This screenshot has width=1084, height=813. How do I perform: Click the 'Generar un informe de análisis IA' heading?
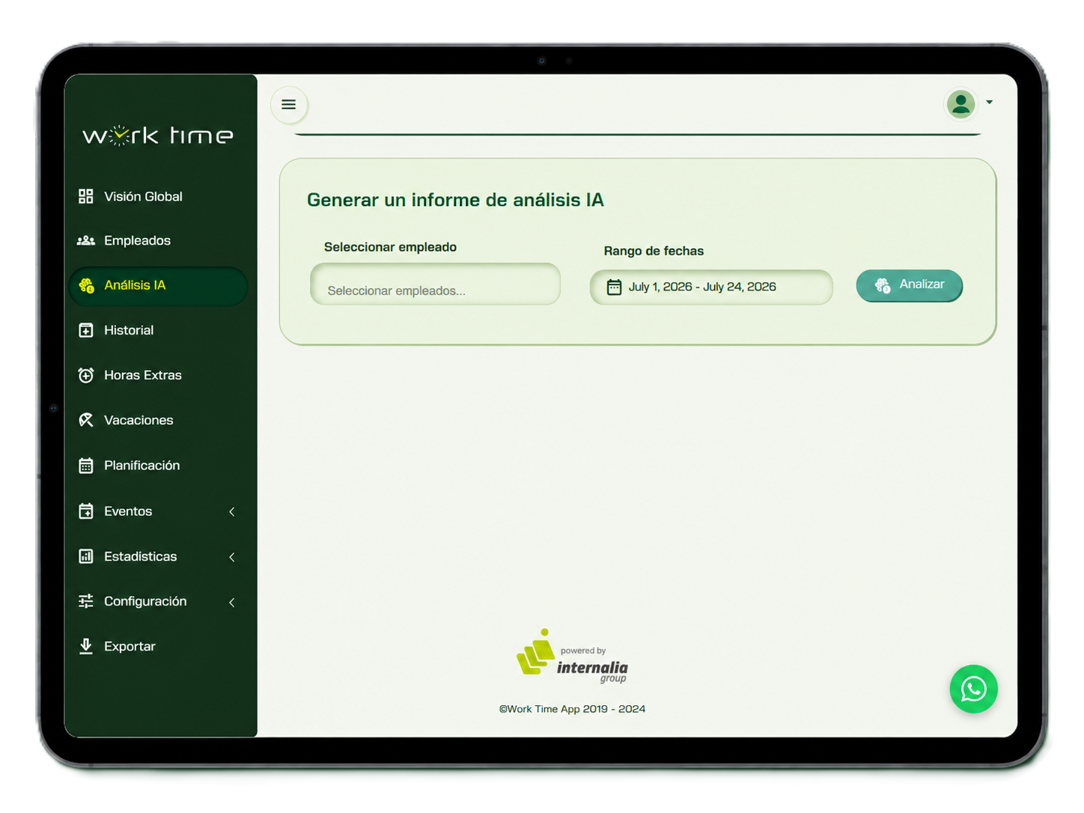455,200
